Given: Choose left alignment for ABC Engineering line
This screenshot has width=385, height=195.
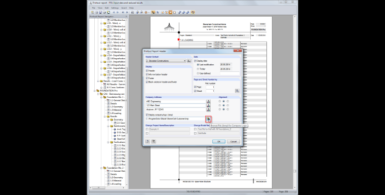Looking at the screenshot, I should 219,101.
